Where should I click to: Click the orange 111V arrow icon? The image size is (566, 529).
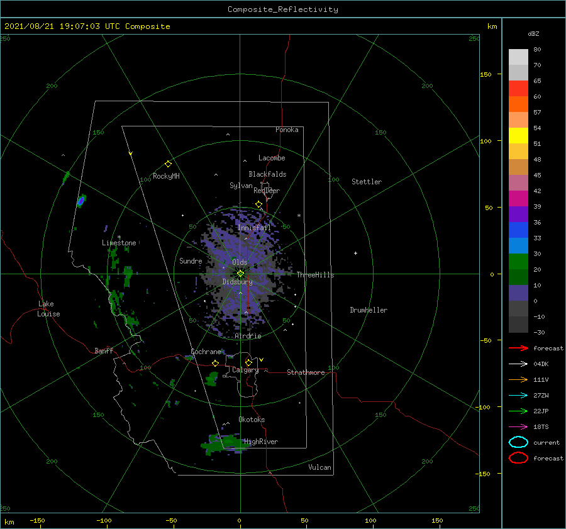pos(518,379)
